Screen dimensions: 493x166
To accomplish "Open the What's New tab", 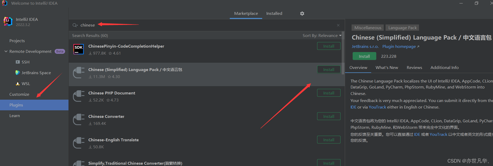I will click(x=387, y=68).
